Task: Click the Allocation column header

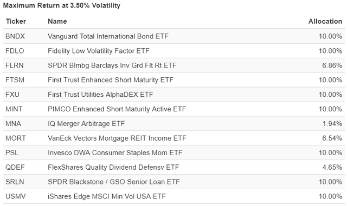Action: tap(325, 22)
